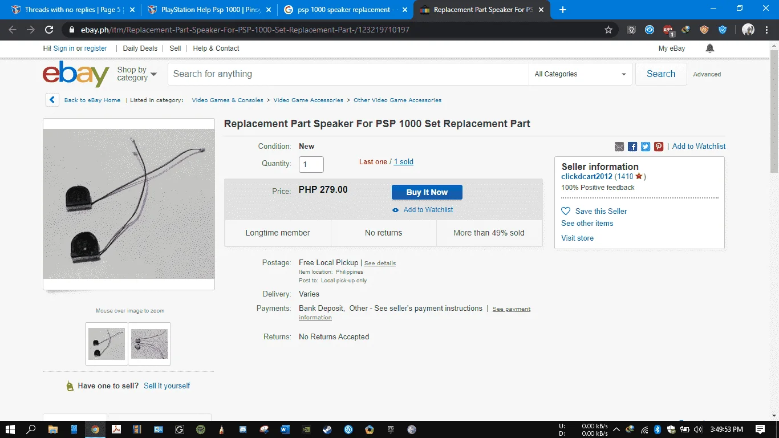Open Other Video Game Accessories breadcrumb
This screenshot has height=438, width=779.
point(397,100)
